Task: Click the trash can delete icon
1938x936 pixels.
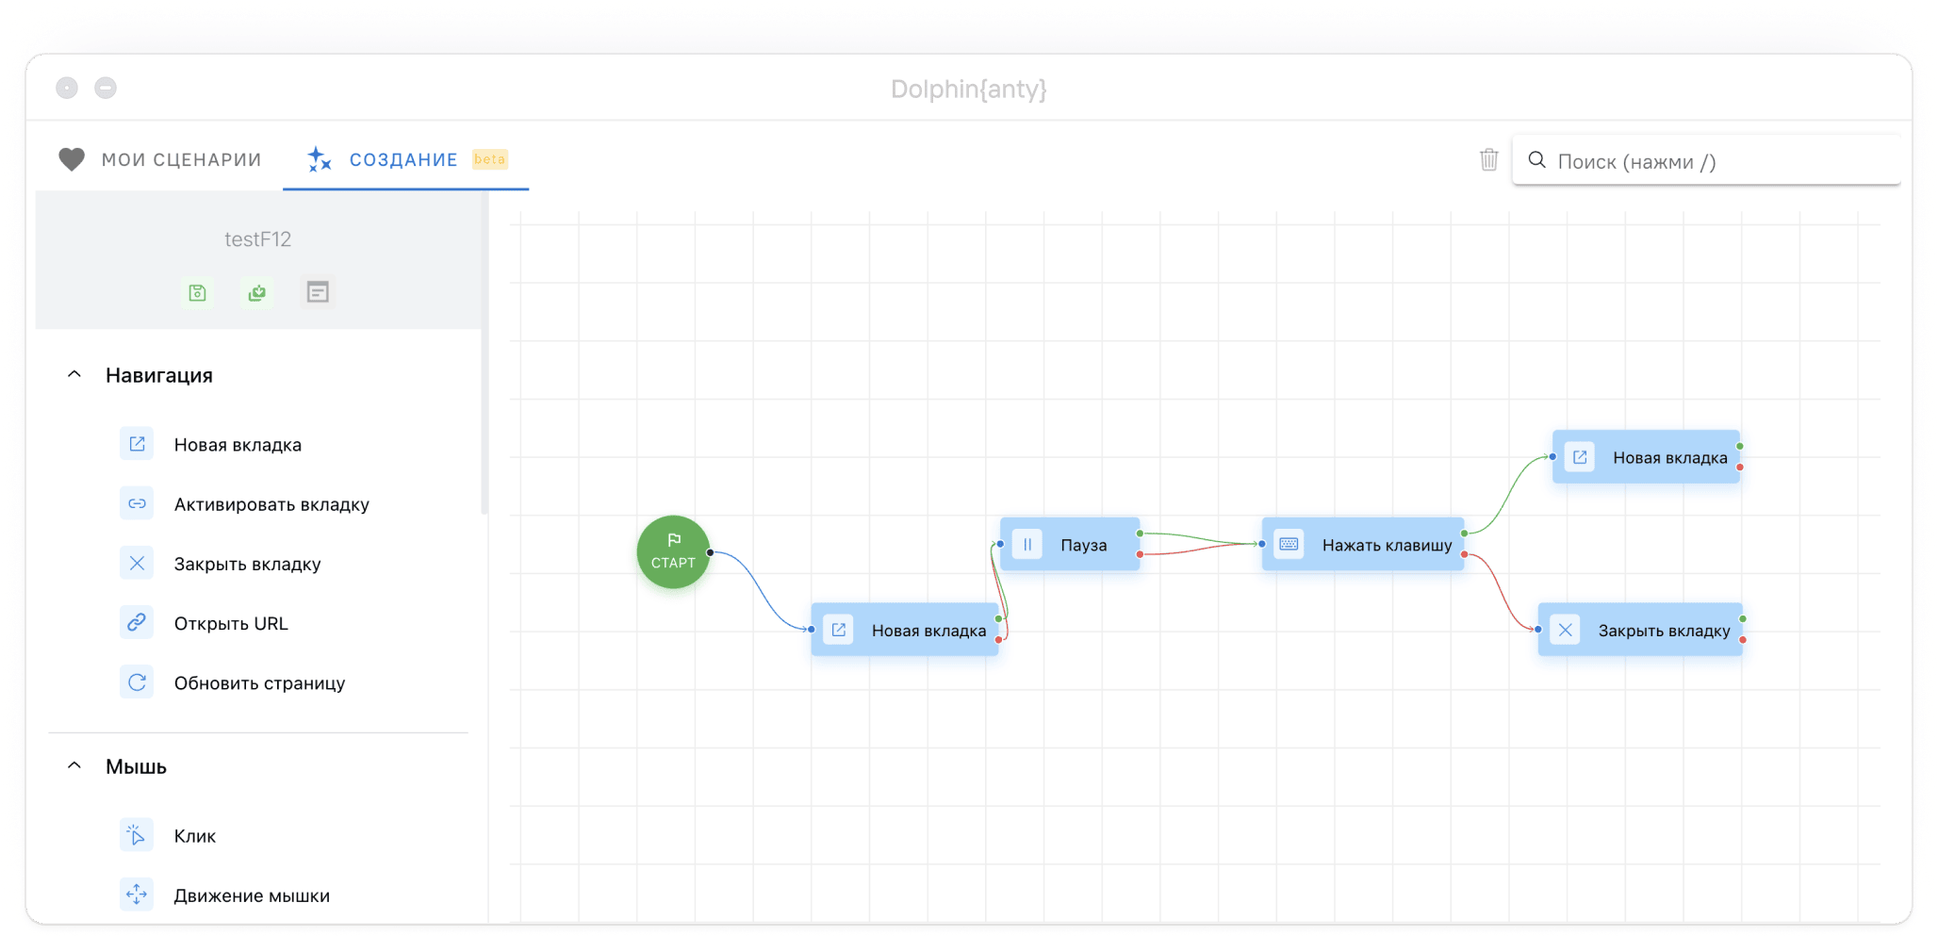Action: point(1488,160)
